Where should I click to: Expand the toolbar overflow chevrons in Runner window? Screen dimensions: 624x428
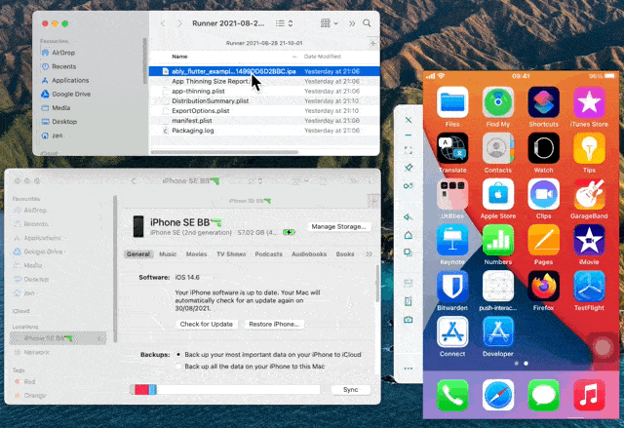click(x=352, y=23)
